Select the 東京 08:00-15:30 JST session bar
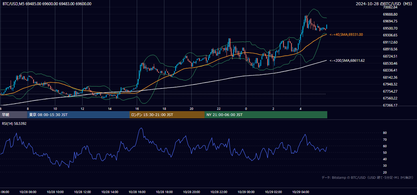Screen dimensions: 417x195 point(78,115)
